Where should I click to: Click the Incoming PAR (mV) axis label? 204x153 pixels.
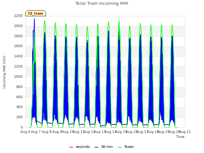pos(4,72)
